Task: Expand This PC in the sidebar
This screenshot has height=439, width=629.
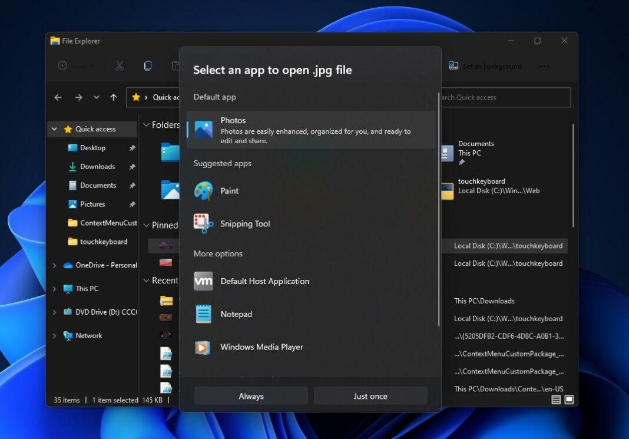Action: tap(54, 288)
